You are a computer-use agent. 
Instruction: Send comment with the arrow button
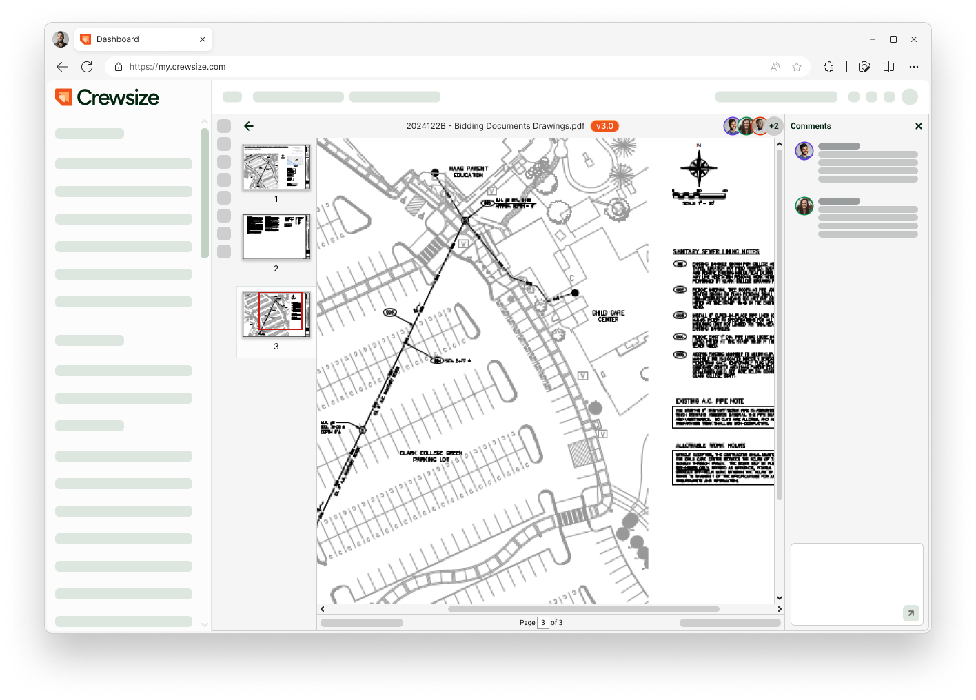911,612
